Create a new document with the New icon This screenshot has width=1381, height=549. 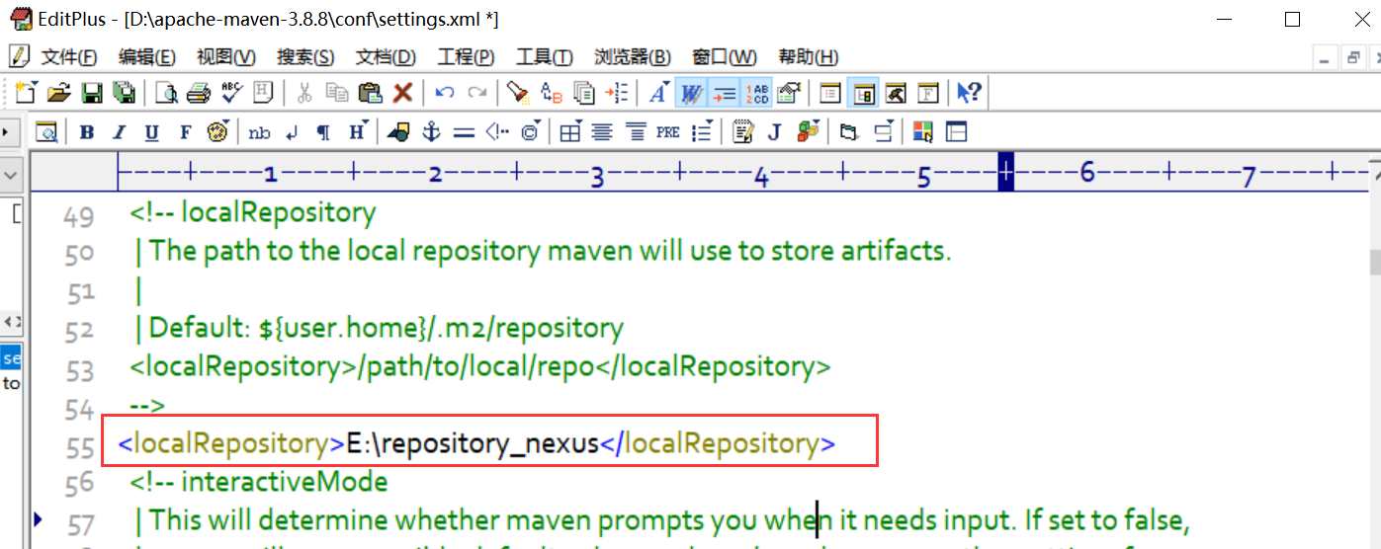click(x=25, y=93)
